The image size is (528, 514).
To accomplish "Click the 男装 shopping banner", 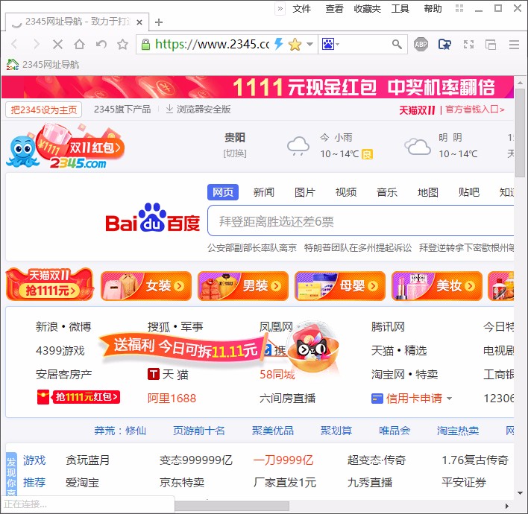I will pos(243,286).
